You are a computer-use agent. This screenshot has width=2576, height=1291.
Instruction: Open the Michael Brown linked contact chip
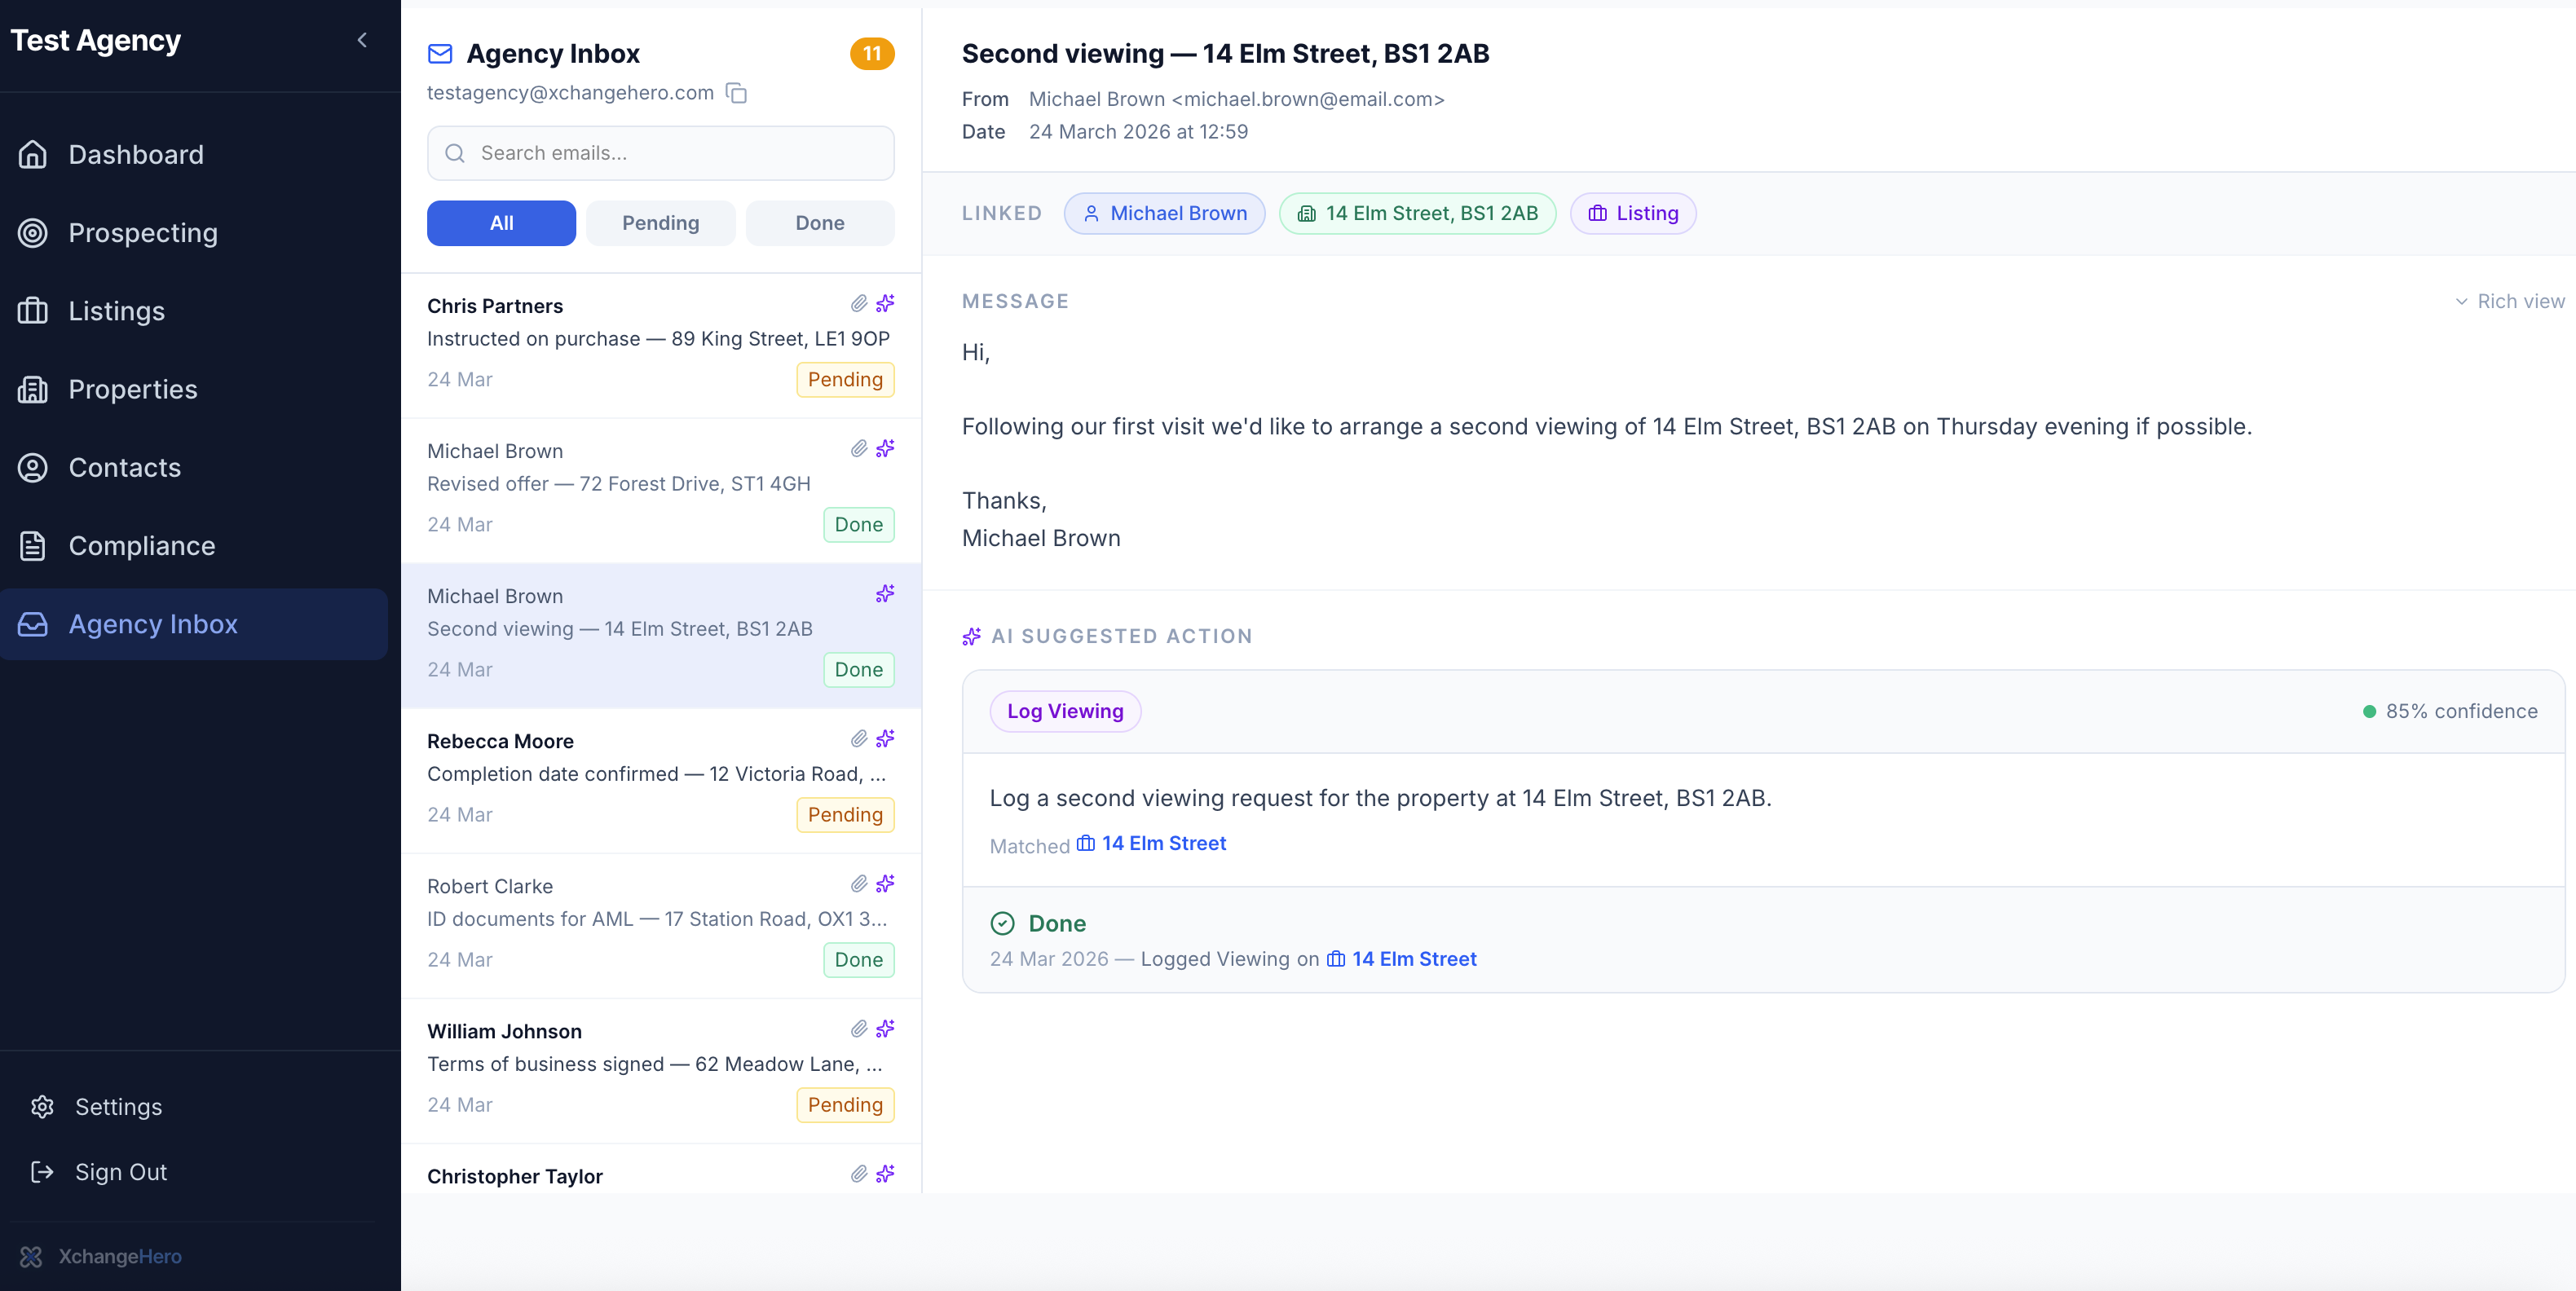point(1164,213)
